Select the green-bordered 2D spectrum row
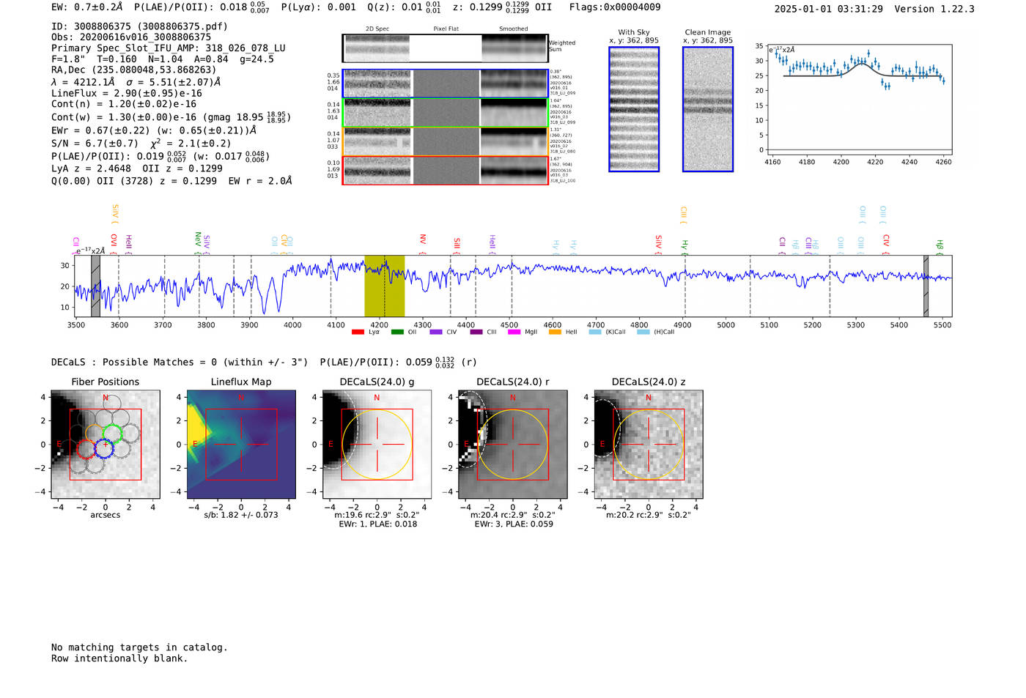 [445, 113]
